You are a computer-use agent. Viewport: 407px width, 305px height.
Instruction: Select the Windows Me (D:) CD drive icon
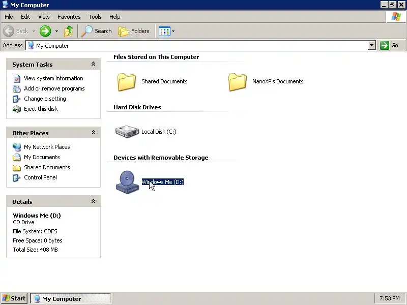click(127, 182)
